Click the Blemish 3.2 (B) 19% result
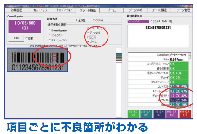 (x=179, y=104)
